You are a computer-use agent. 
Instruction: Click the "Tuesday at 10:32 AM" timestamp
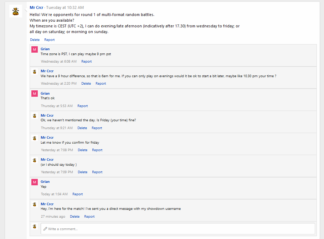(65, 7)
